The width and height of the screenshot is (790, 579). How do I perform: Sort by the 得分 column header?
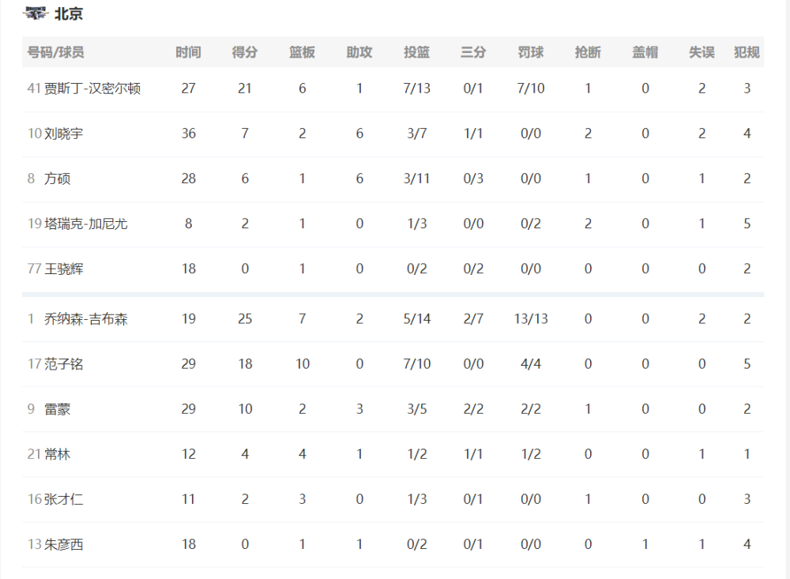tap(245, 52)
